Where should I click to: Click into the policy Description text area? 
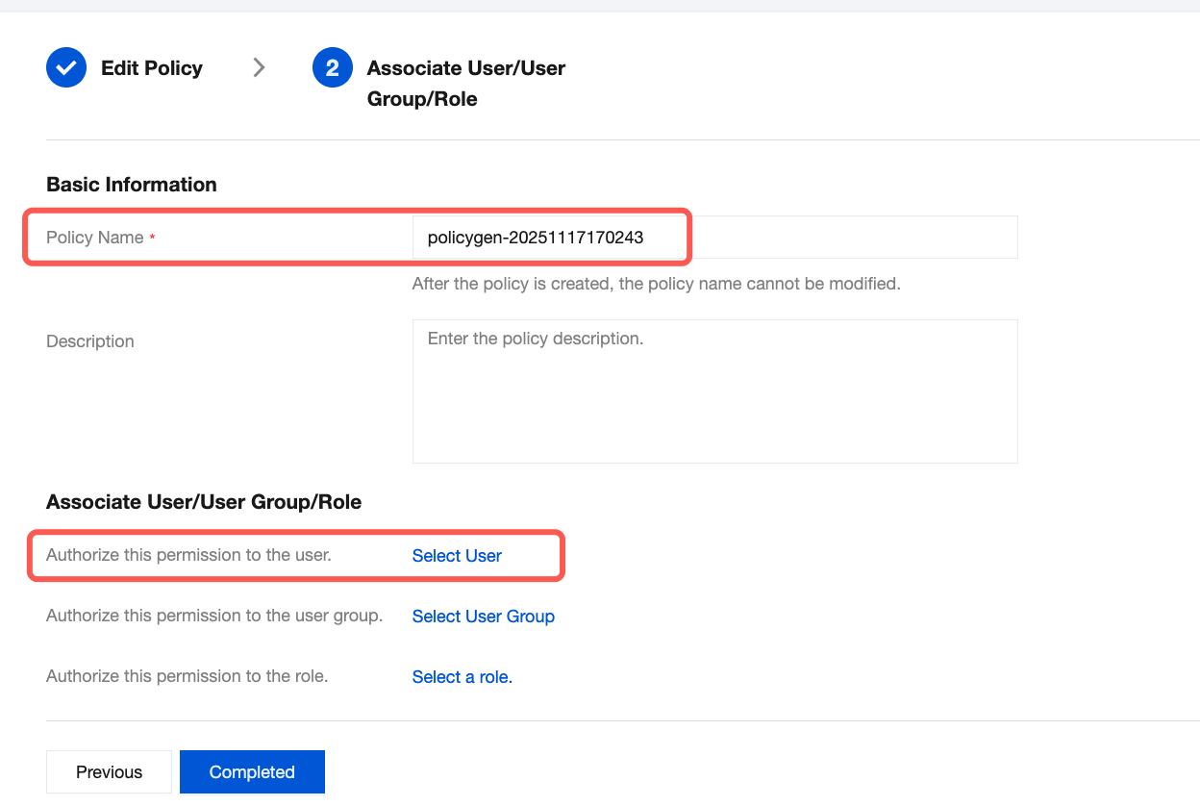(x=713, y=390)
